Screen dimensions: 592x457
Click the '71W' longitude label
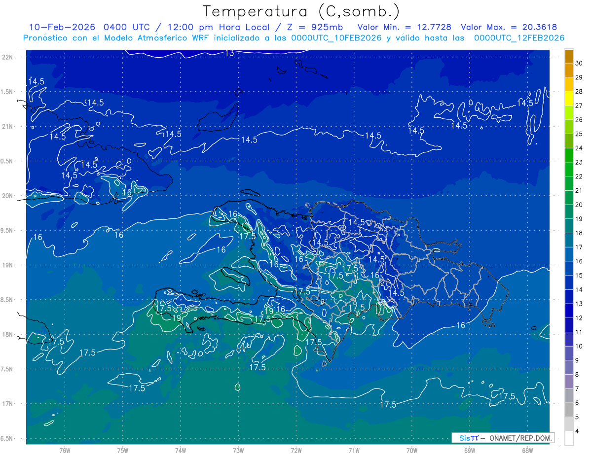[x=354, y=451]
